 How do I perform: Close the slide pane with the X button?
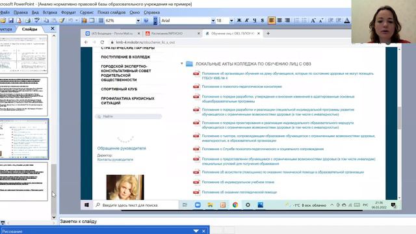[53, 29]
